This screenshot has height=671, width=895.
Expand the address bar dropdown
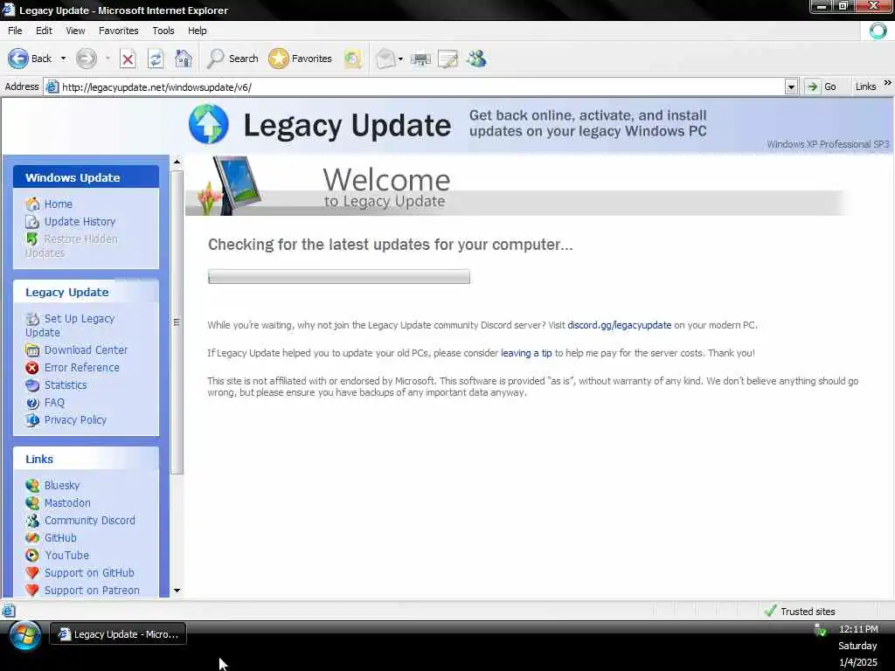tap(791, 87)
